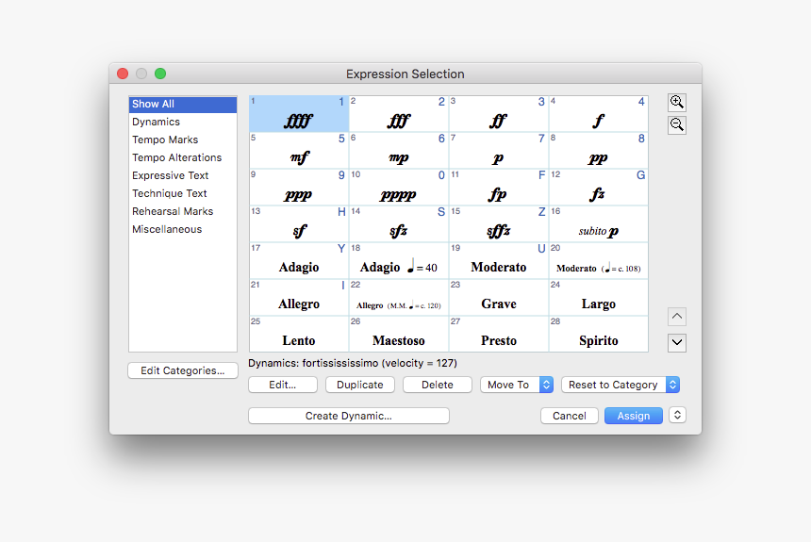811x542 pixels.
Task: Select the sf dynamic in cell 13
Action: pyautogui.click(x=299, y=224)
